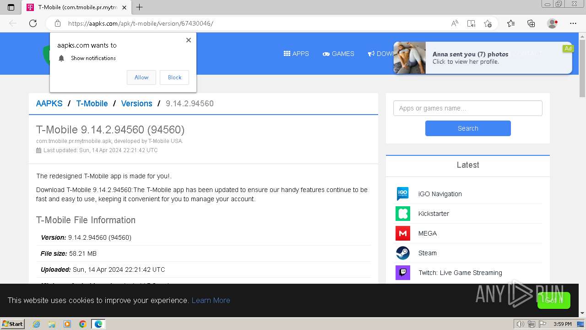Open the Twitch app icon
The height and width of the screenshot is (330, 586).
tap(403, 273)
